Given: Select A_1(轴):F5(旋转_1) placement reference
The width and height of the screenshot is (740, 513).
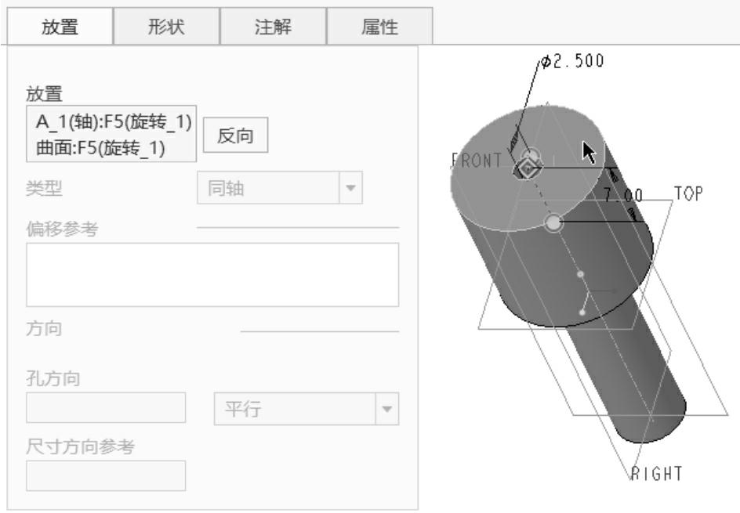Looking at the screenshot, I should pyautogui.click(x=113, y=121).
